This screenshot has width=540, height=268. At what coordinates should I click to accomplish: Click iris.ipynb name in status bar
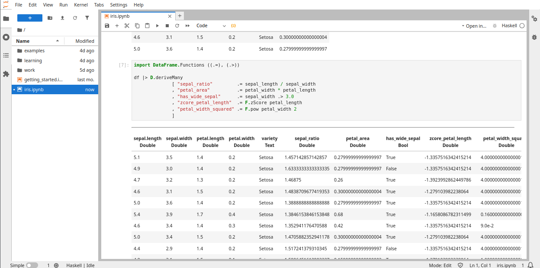506,265
